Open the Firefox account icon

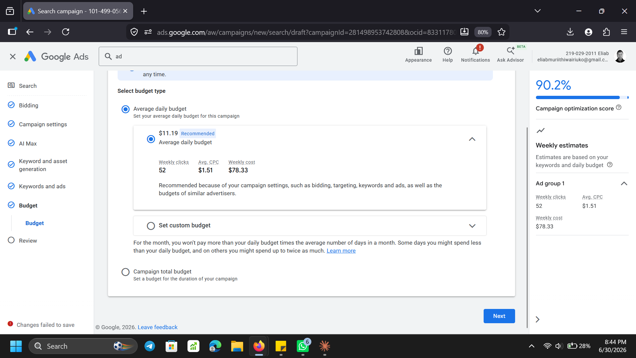click(588, 32)
